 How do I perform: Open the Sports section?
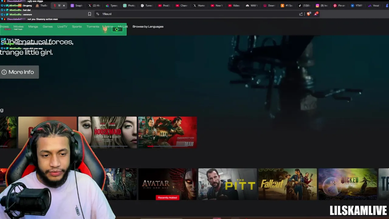77,26
